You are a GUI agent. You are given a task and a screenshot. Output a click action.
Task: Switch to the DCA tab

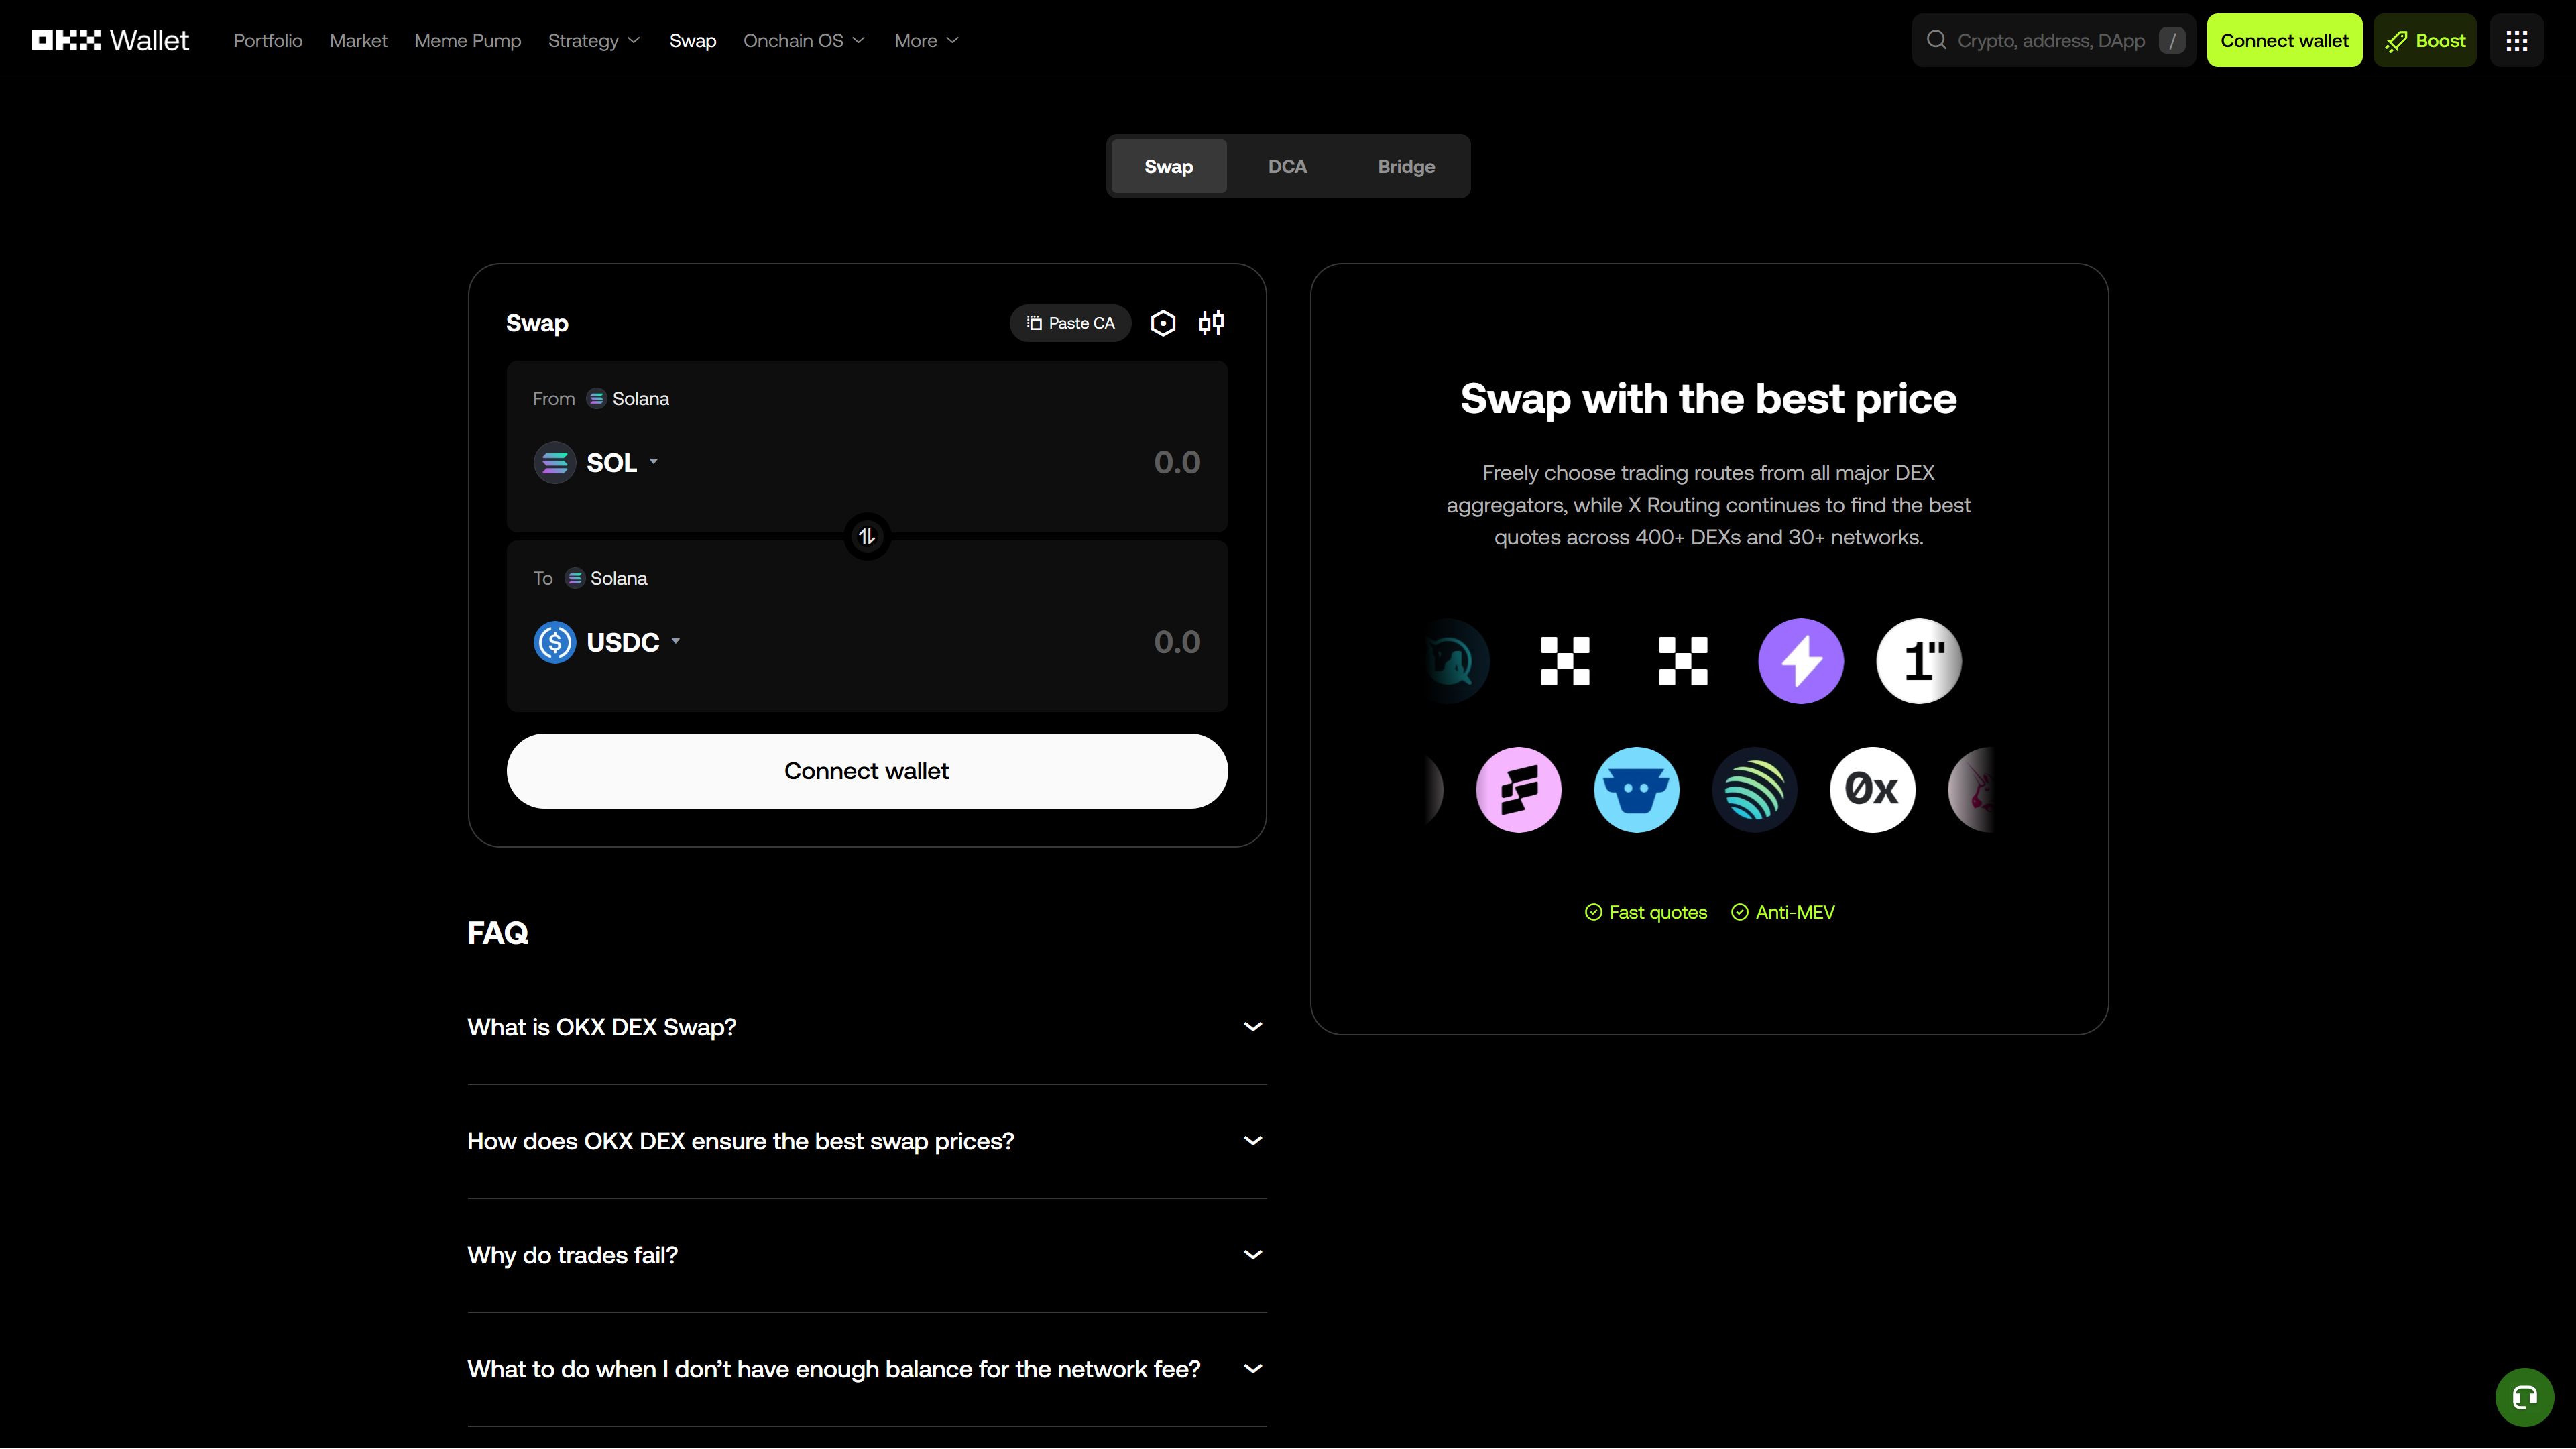[1287, 166]
